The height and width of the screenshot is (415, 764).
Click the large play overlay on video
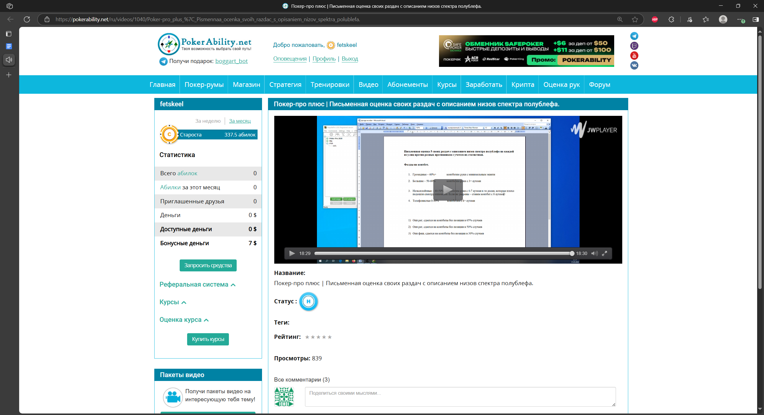tap(448, 189)
